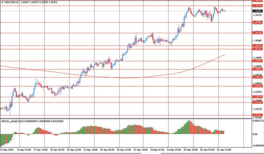The image size is (264, 154).
Task: Select the red moving average curve end
Action: pos(224,55)
